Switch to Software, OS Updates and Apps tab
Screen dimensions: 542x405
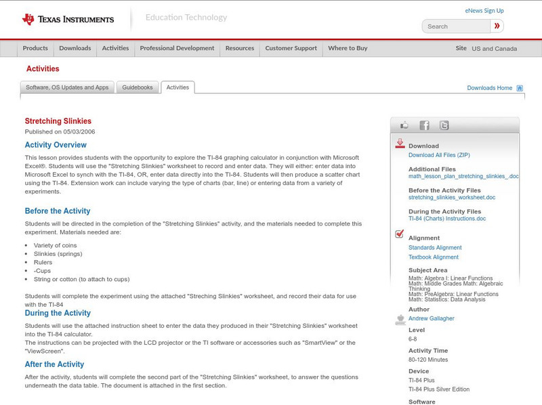[x=67, y=87]
